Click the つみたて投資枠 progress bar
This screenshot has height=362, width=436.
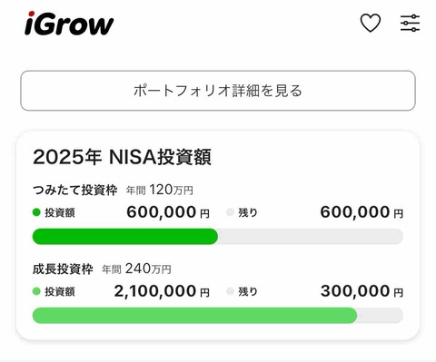click(218, 237)
